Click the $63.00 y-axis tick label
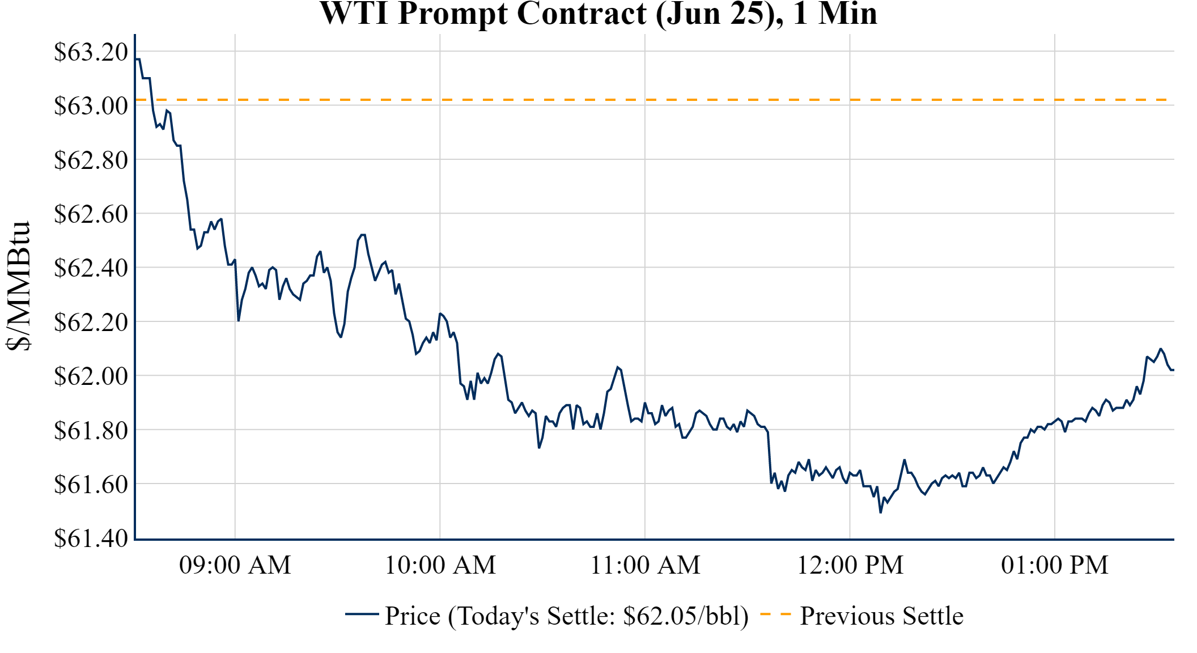Viewport: 1197px width, 653px height. [91, 106]
